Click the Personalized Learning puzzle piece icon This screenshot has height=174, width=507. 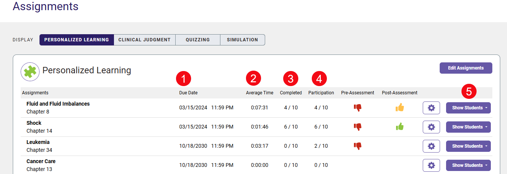pos(30,72)
